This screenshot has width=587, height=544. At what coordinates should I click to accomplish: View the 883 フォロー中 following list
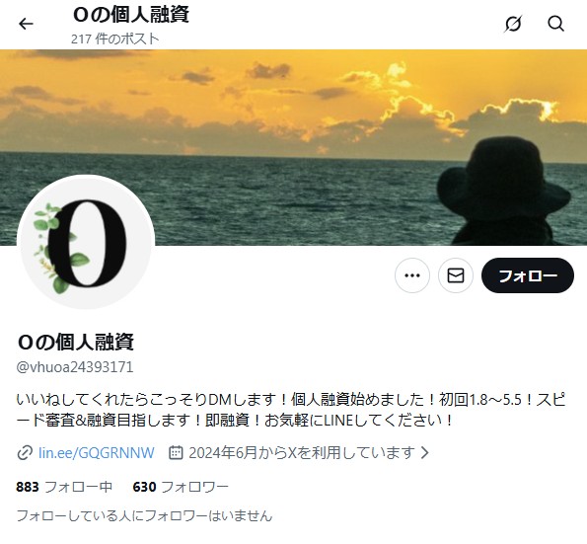[64, 487]
